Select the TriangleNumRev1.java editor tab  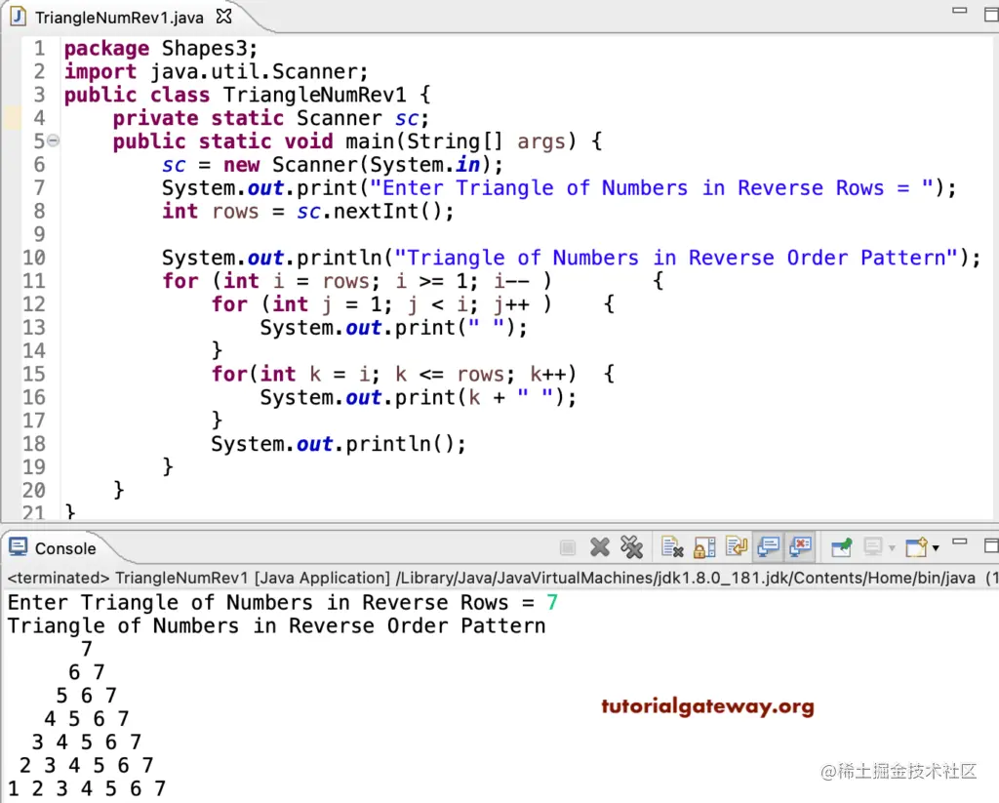(x=119, y=18)
